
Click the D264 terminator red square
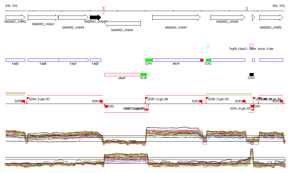pyautogui.click(x=252, y=106)
